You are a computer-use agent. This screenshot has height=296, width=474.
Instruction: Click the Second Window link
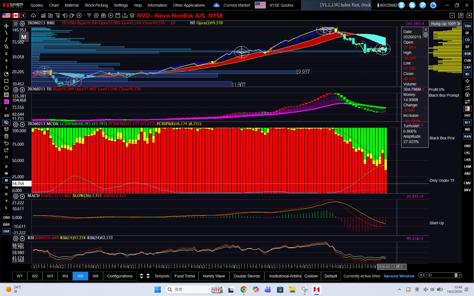pos(399,276)
